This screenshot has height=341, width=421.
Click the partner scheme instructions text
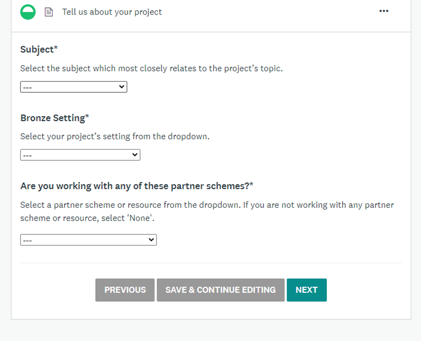click(x=207, y=211)
